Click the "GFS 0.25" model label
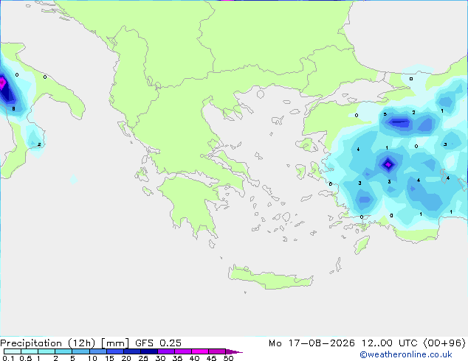468x361 pixels. click(158, 343)
